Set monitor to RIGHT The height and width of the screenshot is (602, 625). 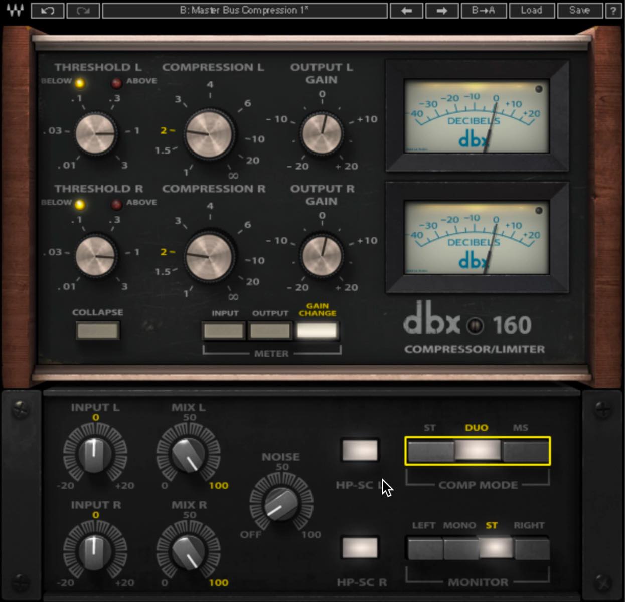coord(532,548)
